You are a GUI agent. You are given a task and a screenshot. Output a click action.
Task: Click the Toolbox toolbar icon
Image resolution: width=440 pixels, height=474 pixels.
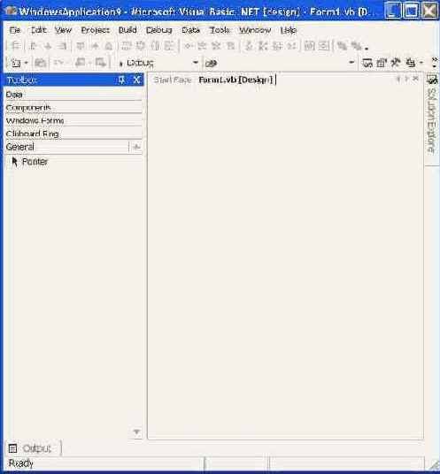pyautogui.click(x=395, y=63)
